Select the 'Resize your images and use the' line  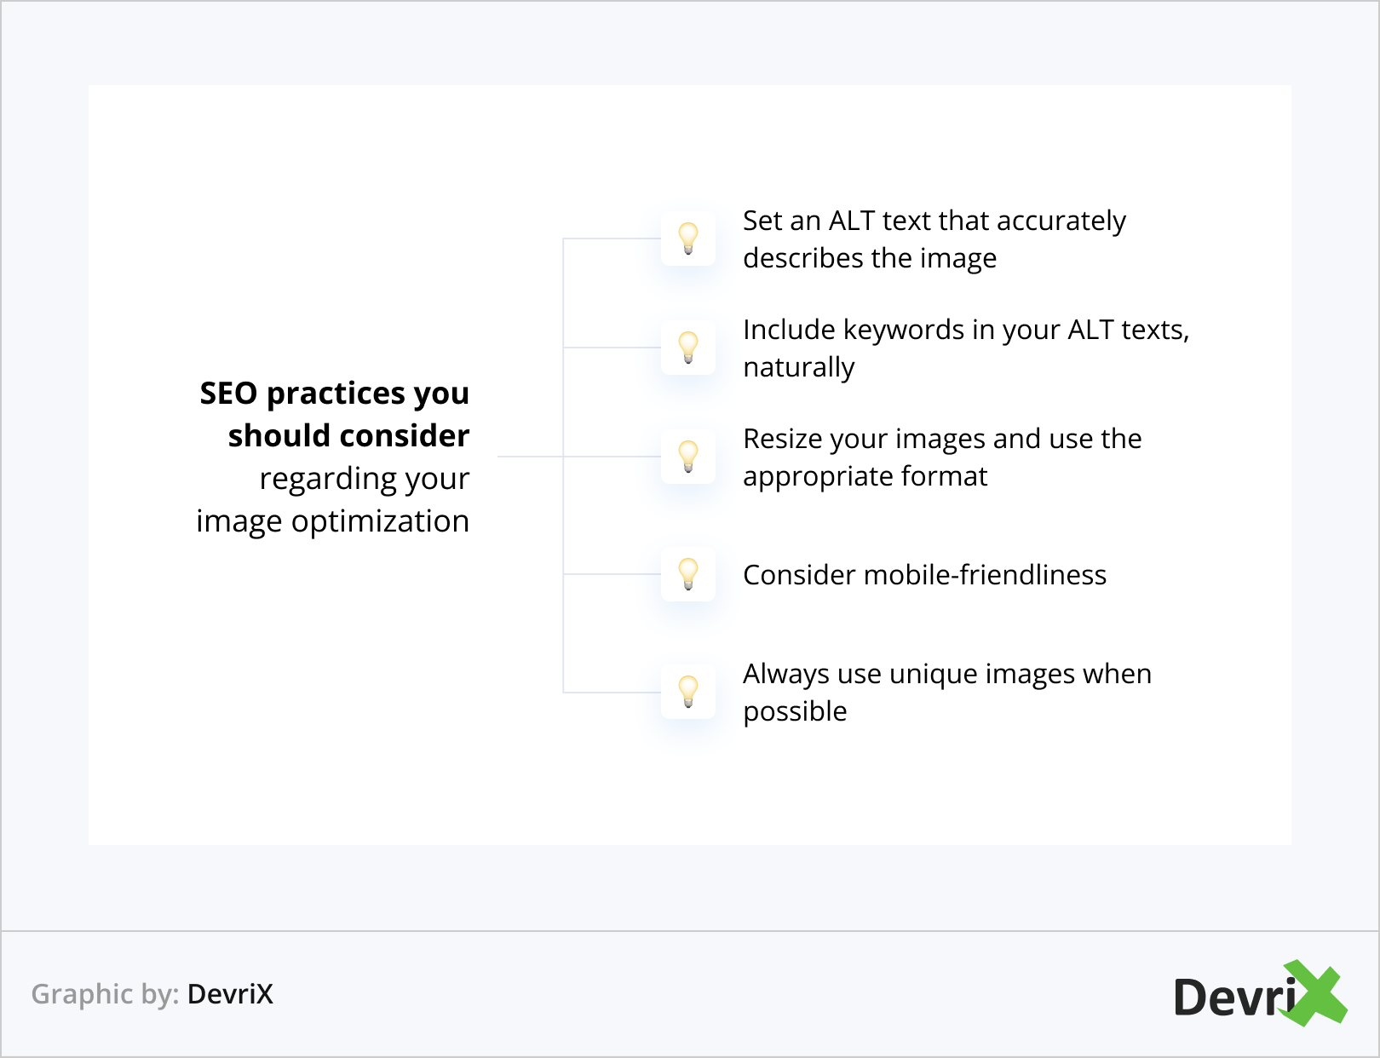[x=941, y=439]
